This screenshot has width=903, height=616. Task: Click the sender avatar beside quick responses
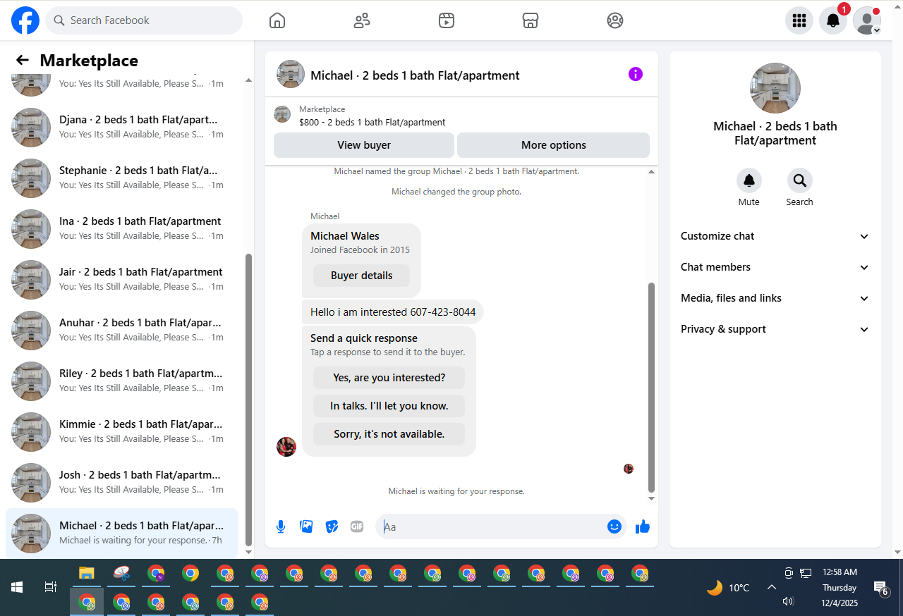(286, 447)
